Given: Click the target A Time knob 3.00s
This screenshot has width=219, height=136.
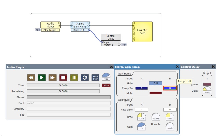Looking at the screenshot, I should point(141,117).
